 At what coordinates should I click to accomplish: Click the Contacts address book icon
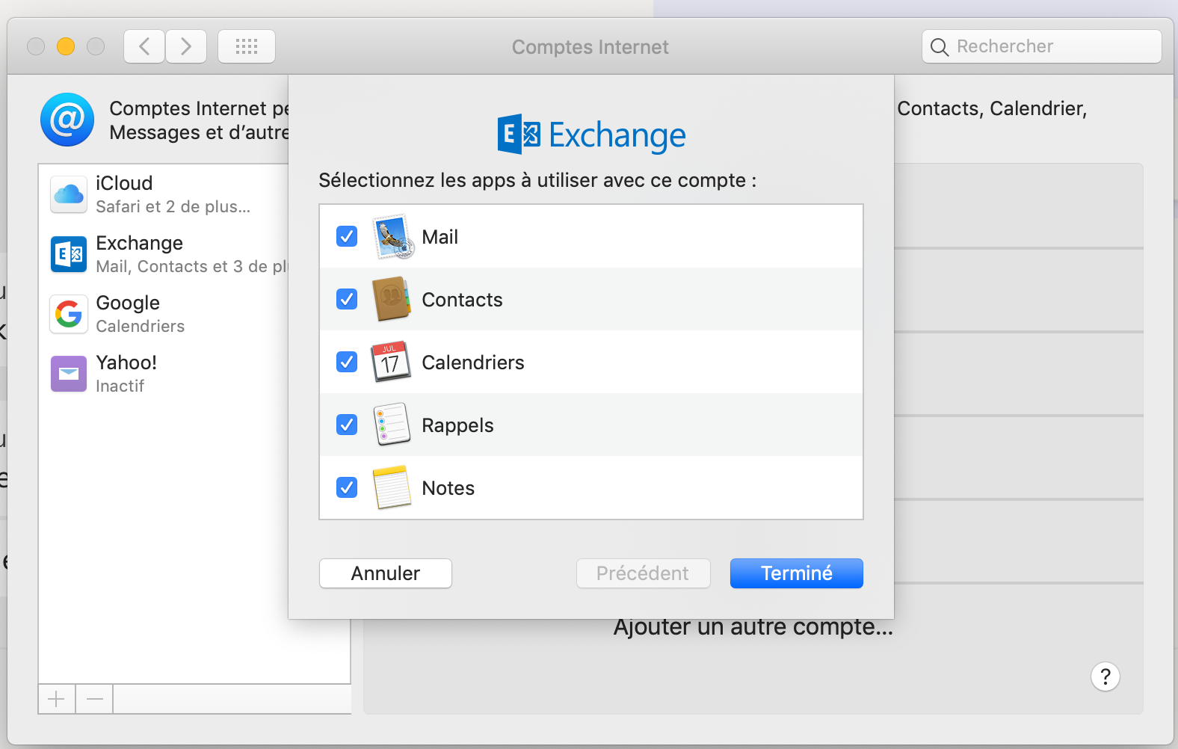coord(392,300)
